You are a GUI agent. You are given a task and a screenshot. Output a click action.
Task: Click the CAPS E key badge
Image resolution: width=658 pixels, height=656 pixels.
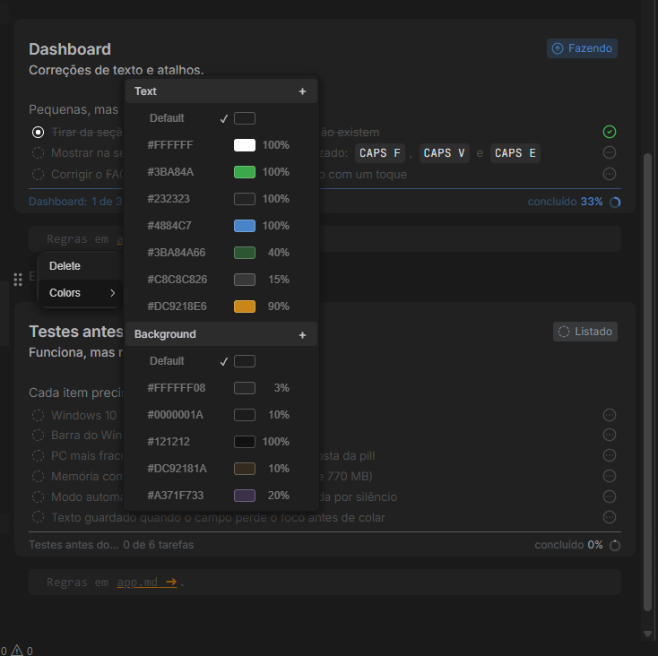click(515, 153)
